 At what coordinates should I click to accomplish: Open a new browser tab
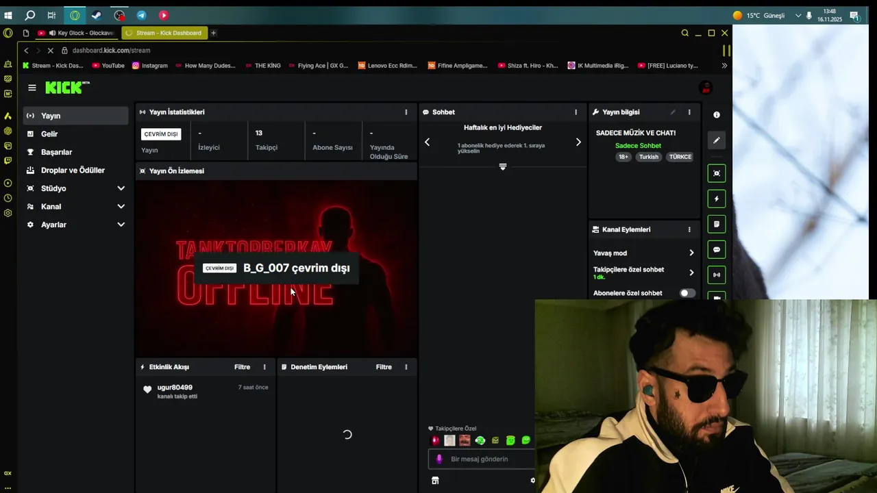(213, 33)
